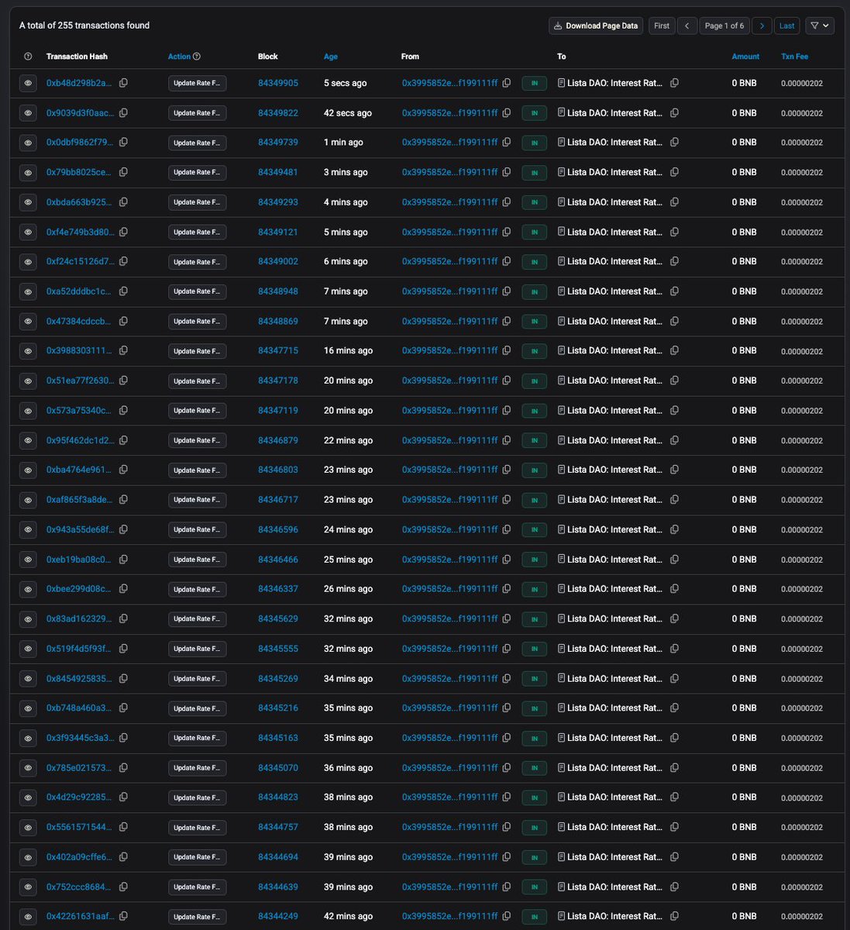Click Update Rate badge in block 84345555 row
Screen dimensions: 850x930
pyautogui.click(x=198, y=649)
